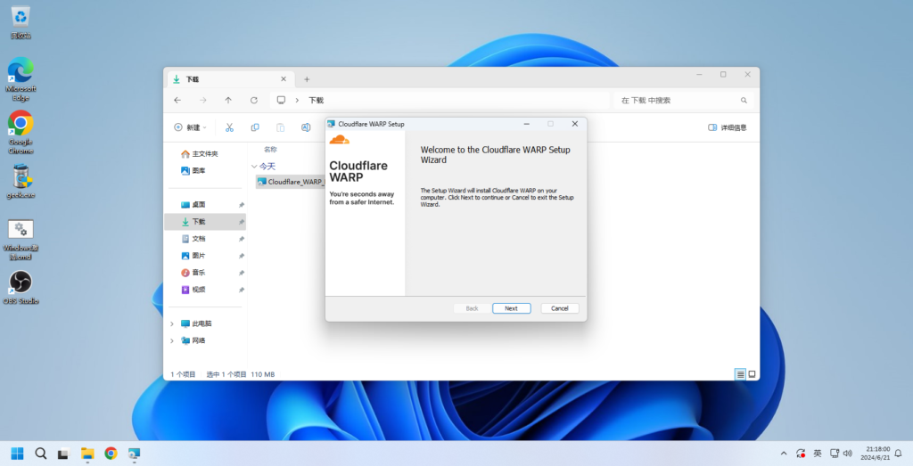
Task: Open the installer icon on taskbar
Action: click(134, 454)
